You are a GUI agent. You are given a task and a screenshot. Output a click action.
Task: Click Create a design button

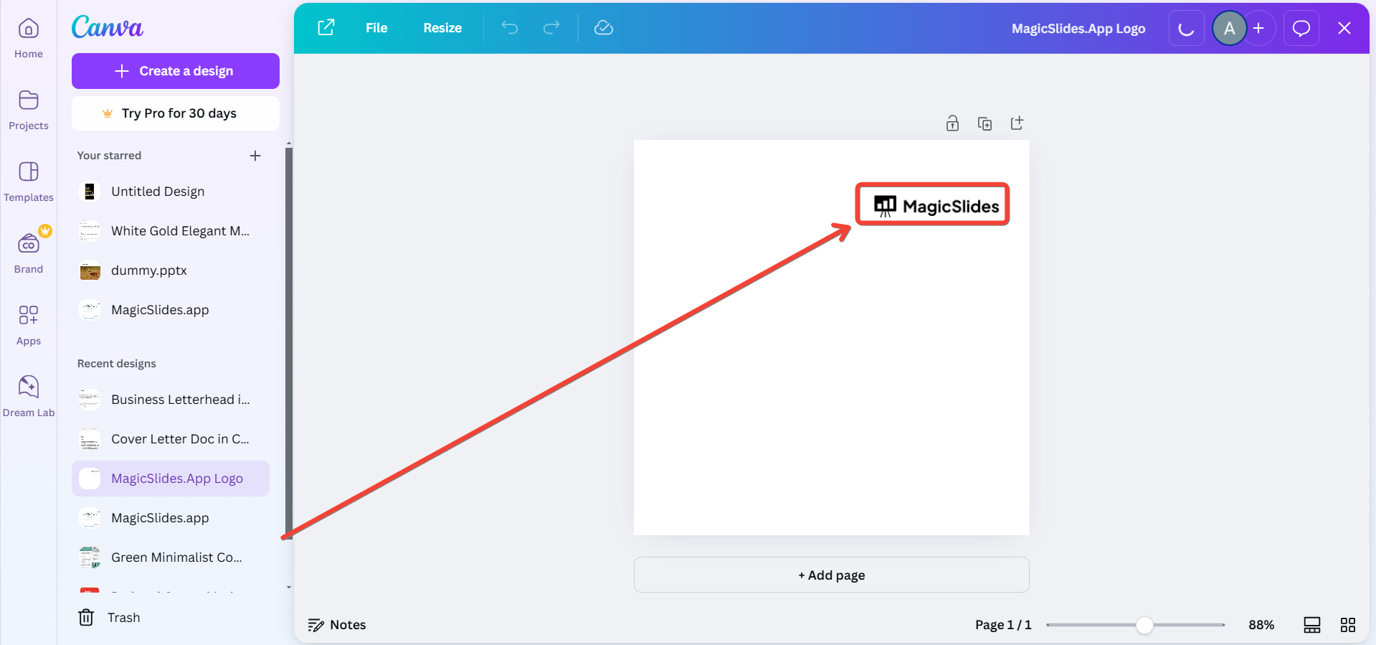176,71
